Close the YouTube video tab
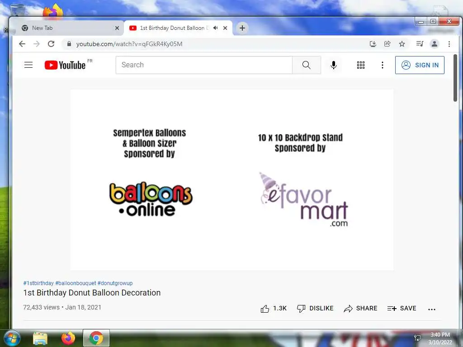The height and width of the screenshot is (347, 463). click(225, 28)
